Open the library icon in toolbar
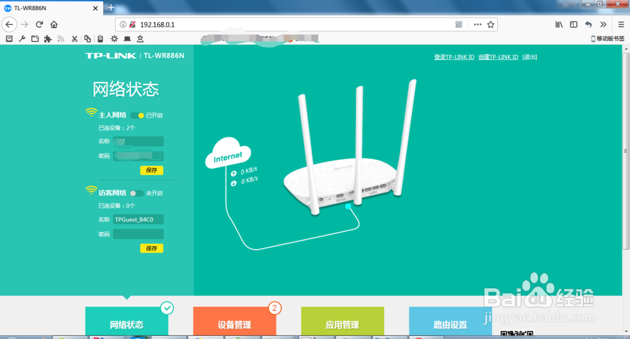630x339 pixels. pyautogui.click(x=559, y=25)
